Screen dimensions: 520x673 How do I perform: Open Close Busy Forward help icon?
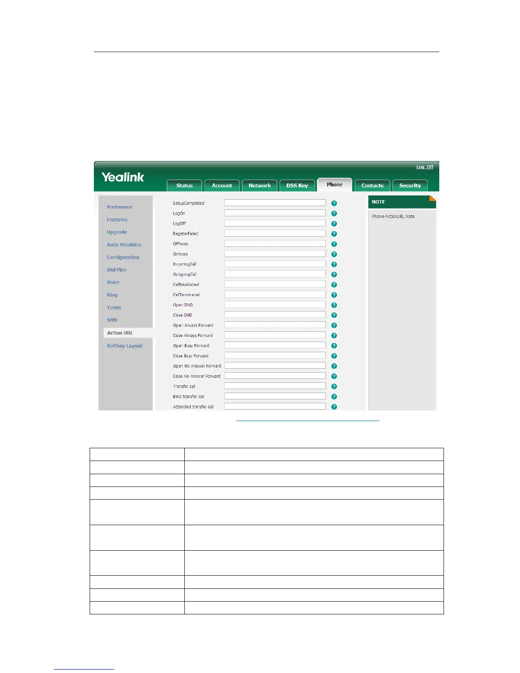point(334,356)
